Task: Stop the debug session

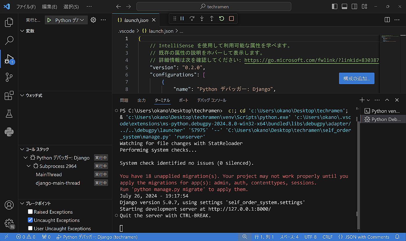Action: 231,19
